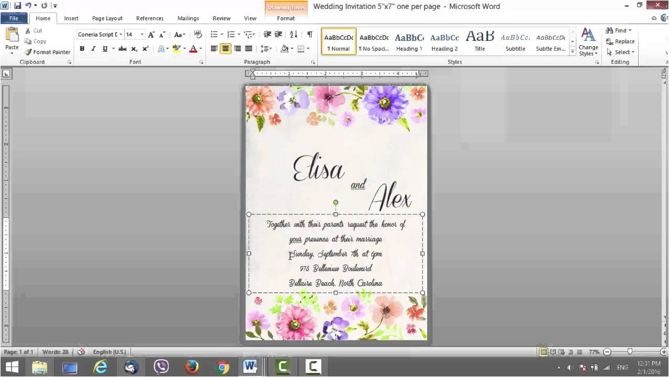
Task: Click the zoom slider in status bar
Action: (630, 352)
